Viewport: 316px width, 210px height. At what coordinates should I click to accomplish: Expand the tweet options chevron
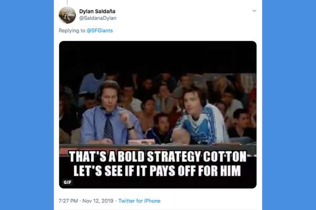click(254, 10)
